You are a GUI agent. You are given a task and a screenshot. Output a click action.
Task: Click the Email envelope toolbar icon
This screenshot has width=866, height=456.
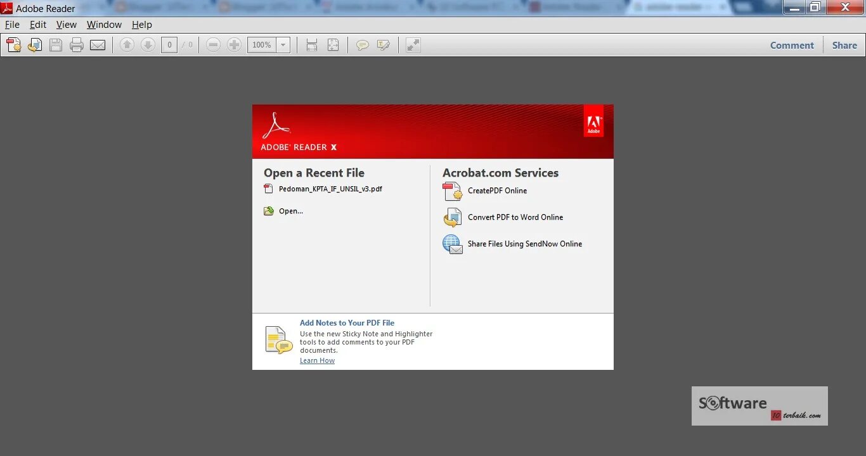point(98,45)
